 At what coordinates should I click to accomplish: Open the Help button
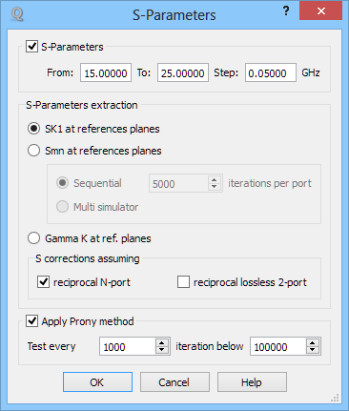point(252,382)
